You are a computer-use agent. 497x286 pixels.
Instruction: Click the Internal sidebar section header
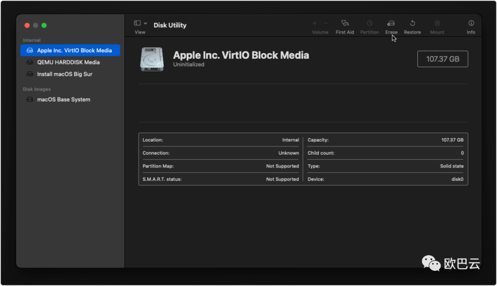tap(32, 40)
